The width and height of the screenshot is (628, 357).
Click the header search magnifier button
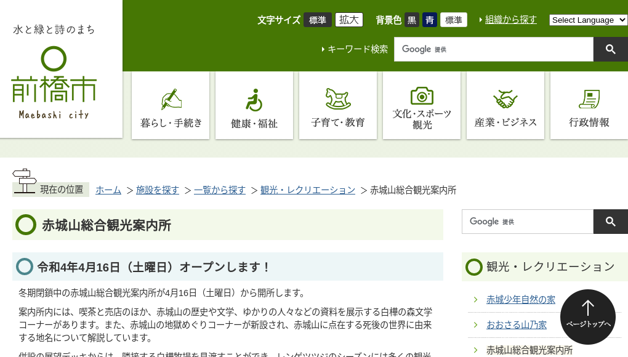tap(610, 49)
